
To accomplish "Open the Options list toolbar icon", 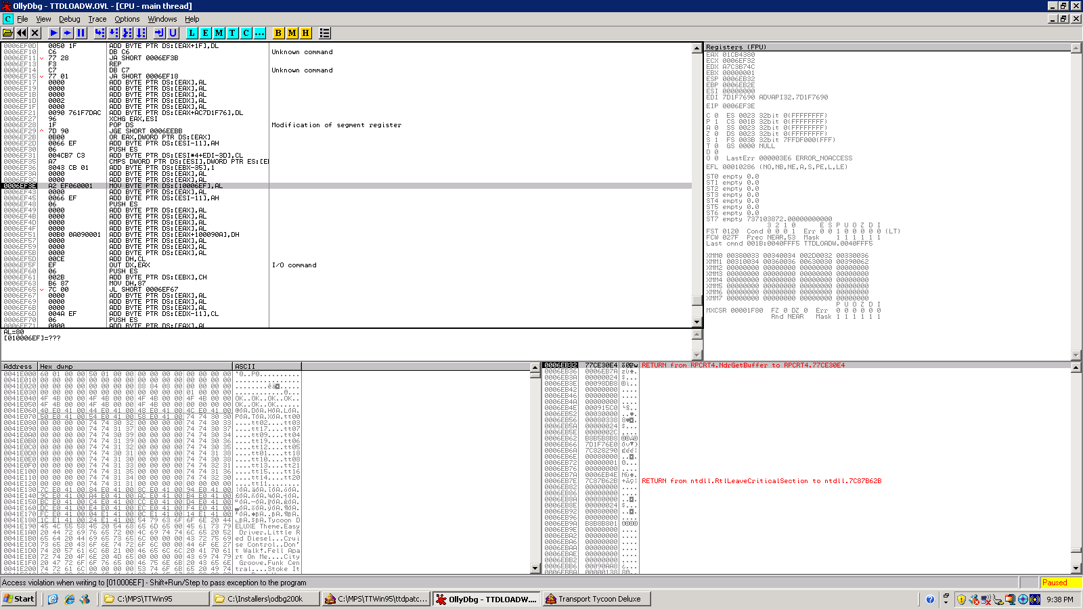I will pyautogui.click(x=325, y=32).
